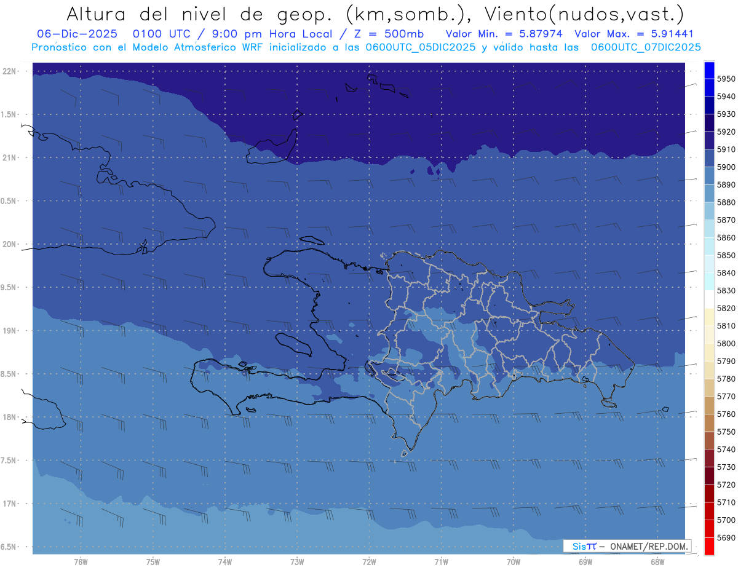Click the colorbar label 5860

pos(726,237)
